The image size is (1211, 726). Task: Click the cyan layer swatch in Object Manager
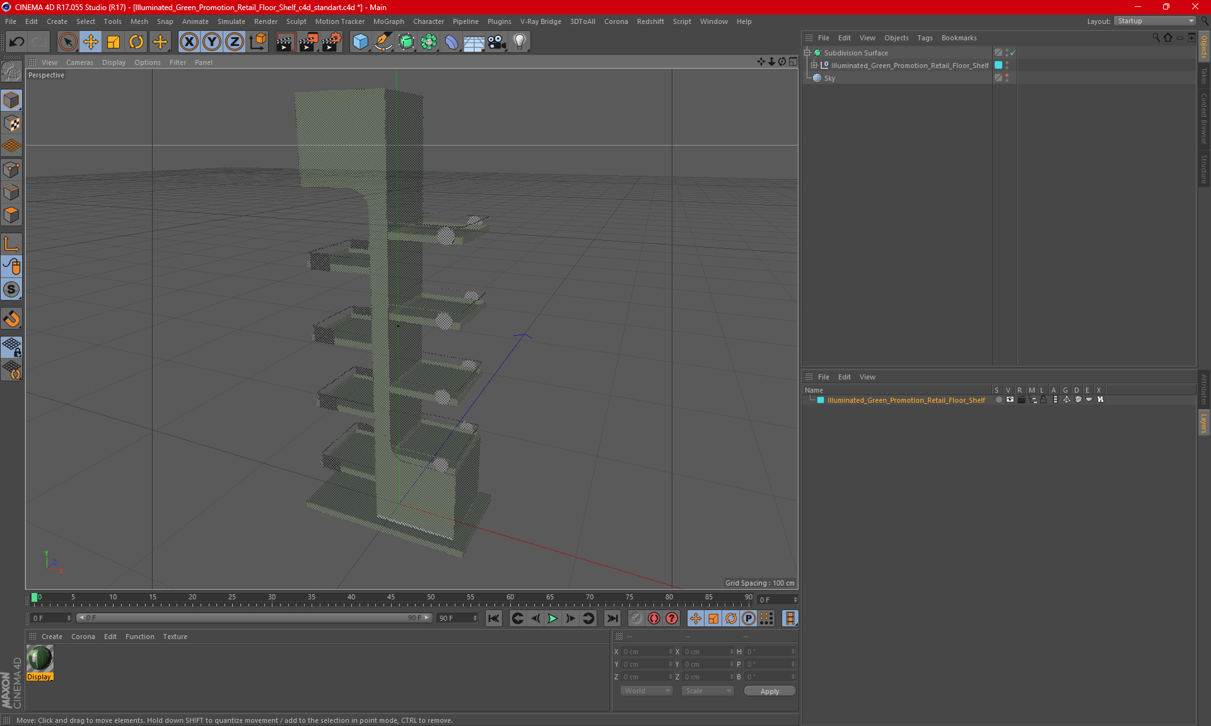(x=998, y=66)
